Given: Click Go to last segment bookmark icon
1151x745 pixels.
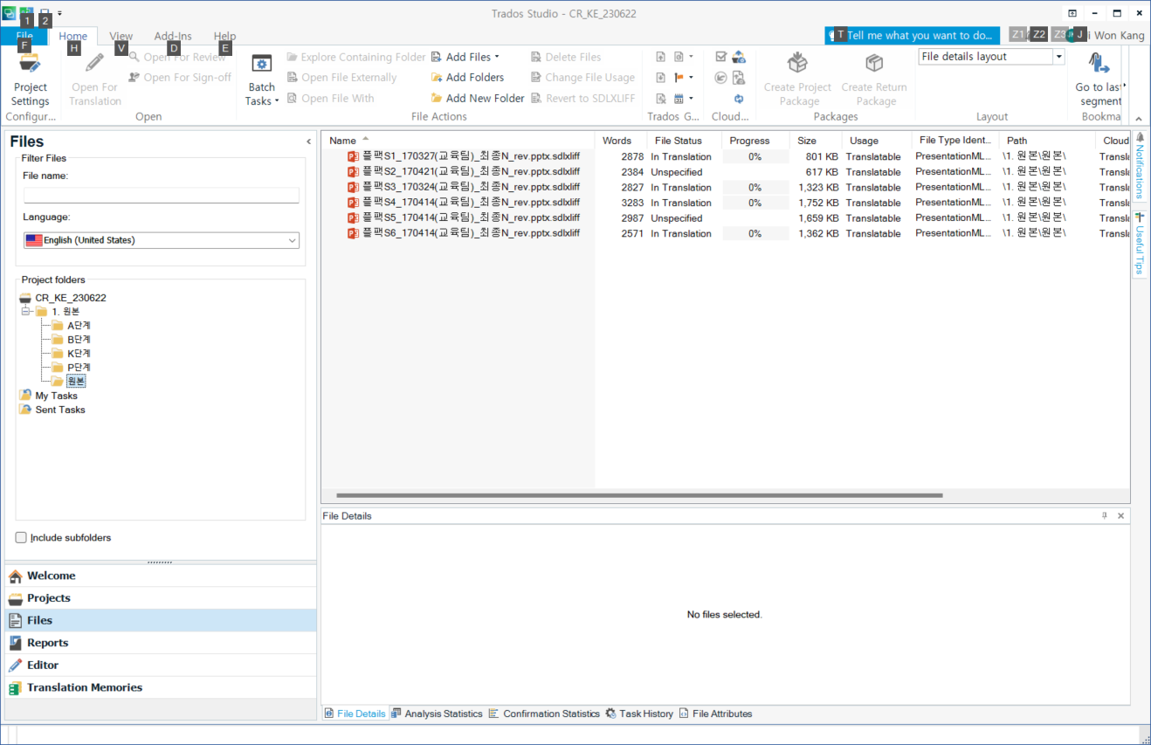Looking at the screenshot, I should [x=1099, y=64].
